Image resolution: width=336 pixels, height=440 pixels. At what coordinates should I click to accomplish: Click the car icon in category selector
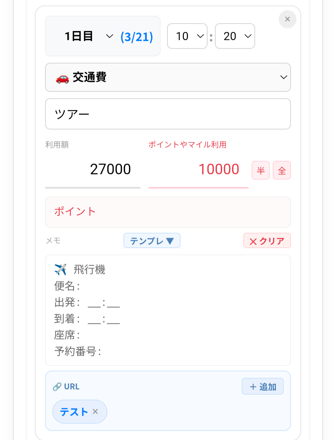pos(62,78)
